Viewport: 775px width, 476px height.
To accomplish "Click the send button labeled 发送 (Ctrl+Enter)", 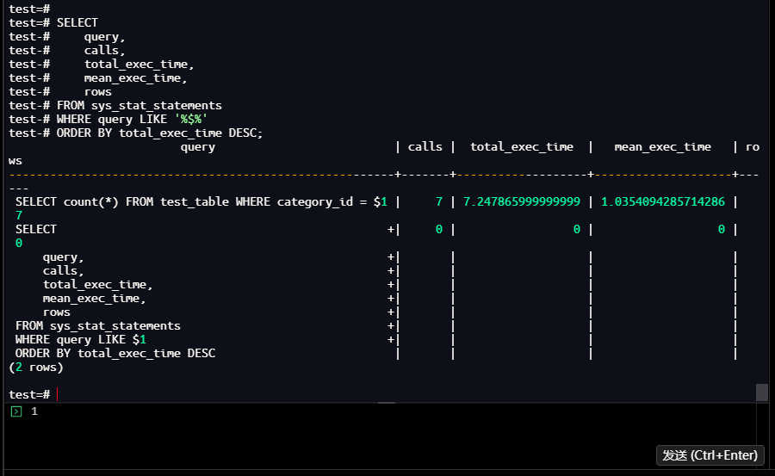I will pos(710,455).
